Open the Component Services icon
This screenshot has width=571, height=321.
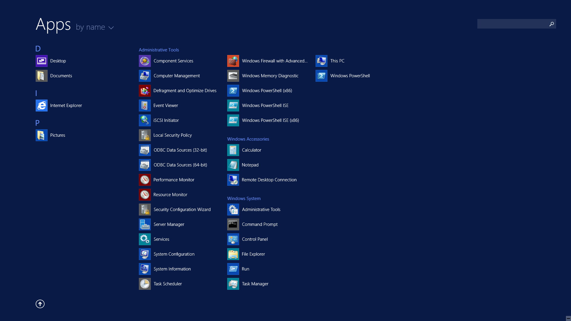[x=145, y=61]
